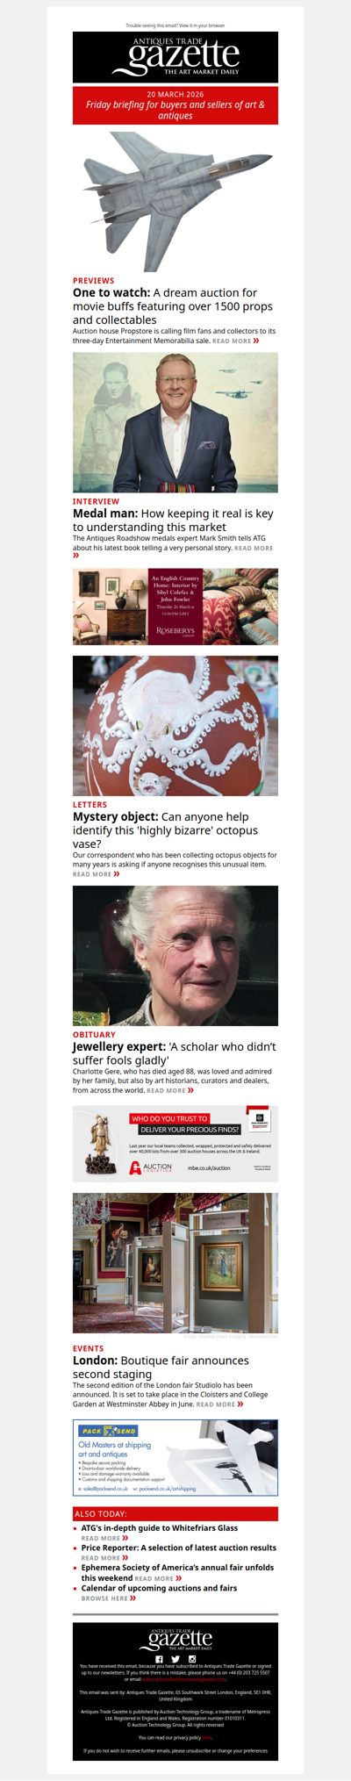The height and width of the screenshot is (1781, 351).
Task: Open 'Price Reporter: A selection of latest auction results'
Action: point(179,1548)
